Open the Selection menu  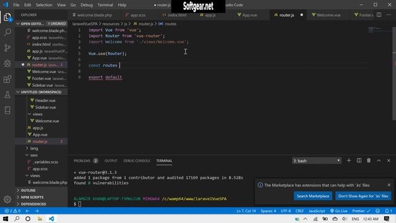tap(44, 5)
